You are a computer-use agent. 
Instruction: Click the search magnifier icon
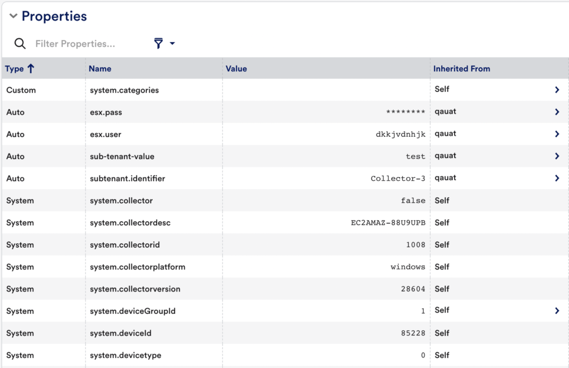coord(20,43)
